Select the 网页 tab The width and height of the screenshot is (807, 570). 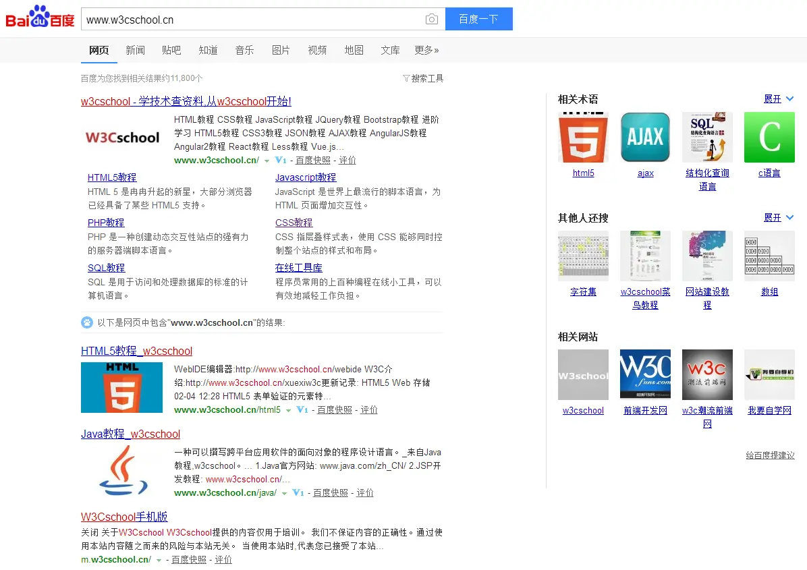coord(99,50)
